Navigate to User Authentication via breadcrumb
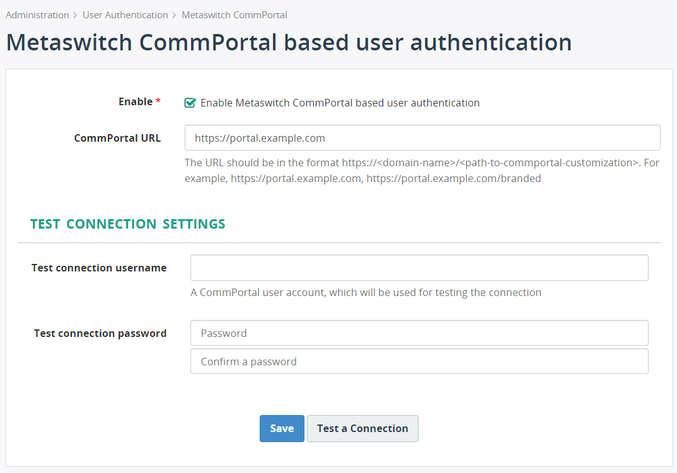 tap(125, 14)
